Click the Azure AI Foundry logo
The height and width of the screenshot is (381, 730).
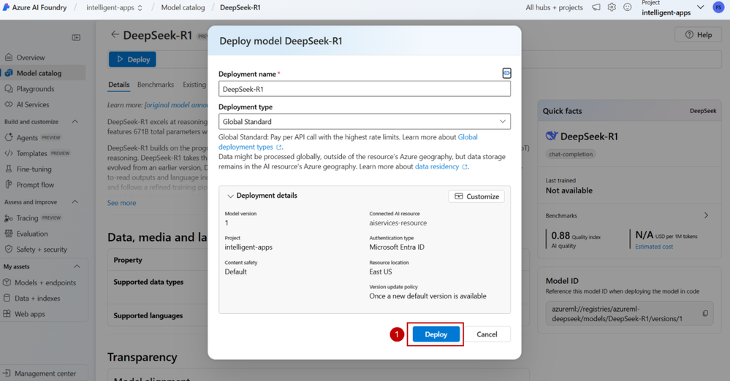[x=6, y=7]
